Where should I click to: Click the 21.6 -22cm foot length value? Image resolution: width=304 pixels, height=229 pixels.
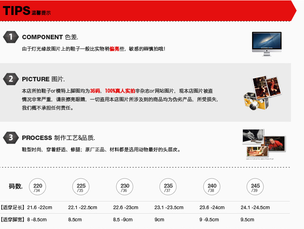40,208
